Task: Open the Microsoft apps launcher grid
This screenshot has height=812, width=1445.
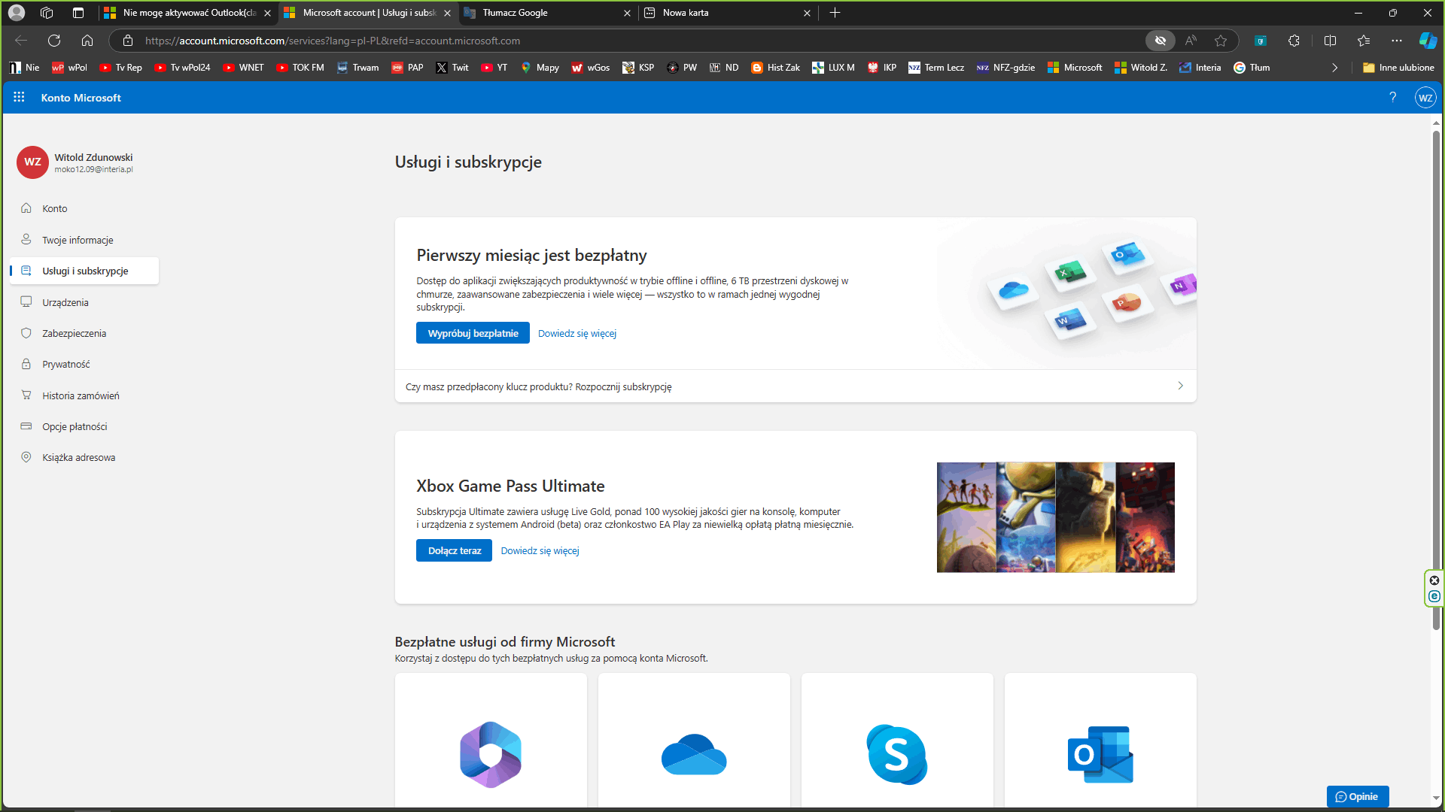Action: (x=19, y=98)
